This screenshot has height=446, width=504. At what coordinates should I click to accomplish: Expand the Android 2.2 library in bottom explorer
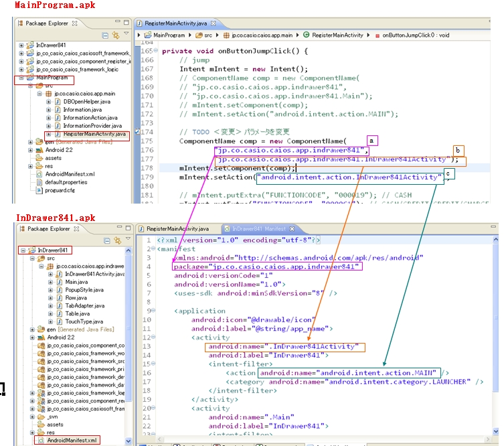coord(31,338)
